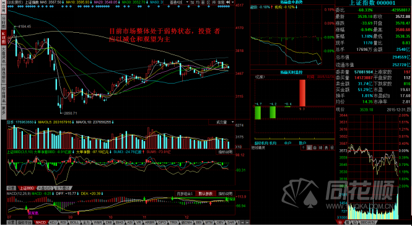
Task: Toggle the '优参组合1' parameter option
Action: coord(185,193)
